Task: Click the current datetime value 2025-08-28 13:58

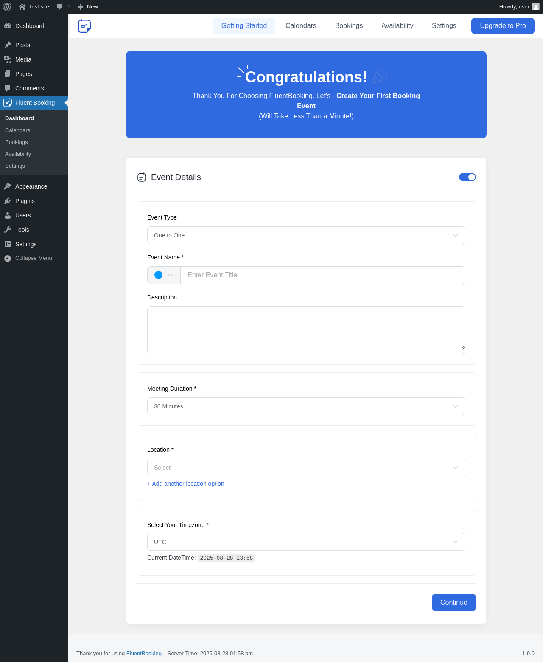Action: click(x=227, y=558)
